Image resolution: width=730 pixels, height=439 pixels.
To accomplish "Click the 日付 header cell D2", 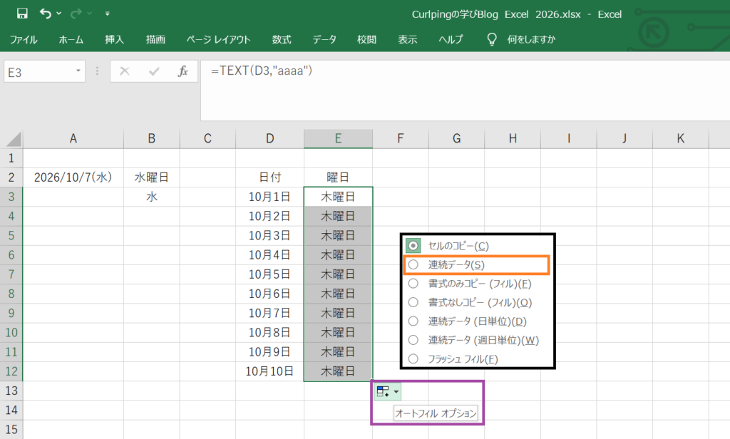I will click(x=269, y=177).
